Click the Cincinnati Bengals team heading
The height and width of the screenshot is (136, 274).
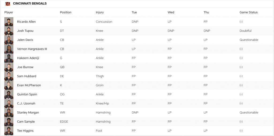[x=30, y=4]
